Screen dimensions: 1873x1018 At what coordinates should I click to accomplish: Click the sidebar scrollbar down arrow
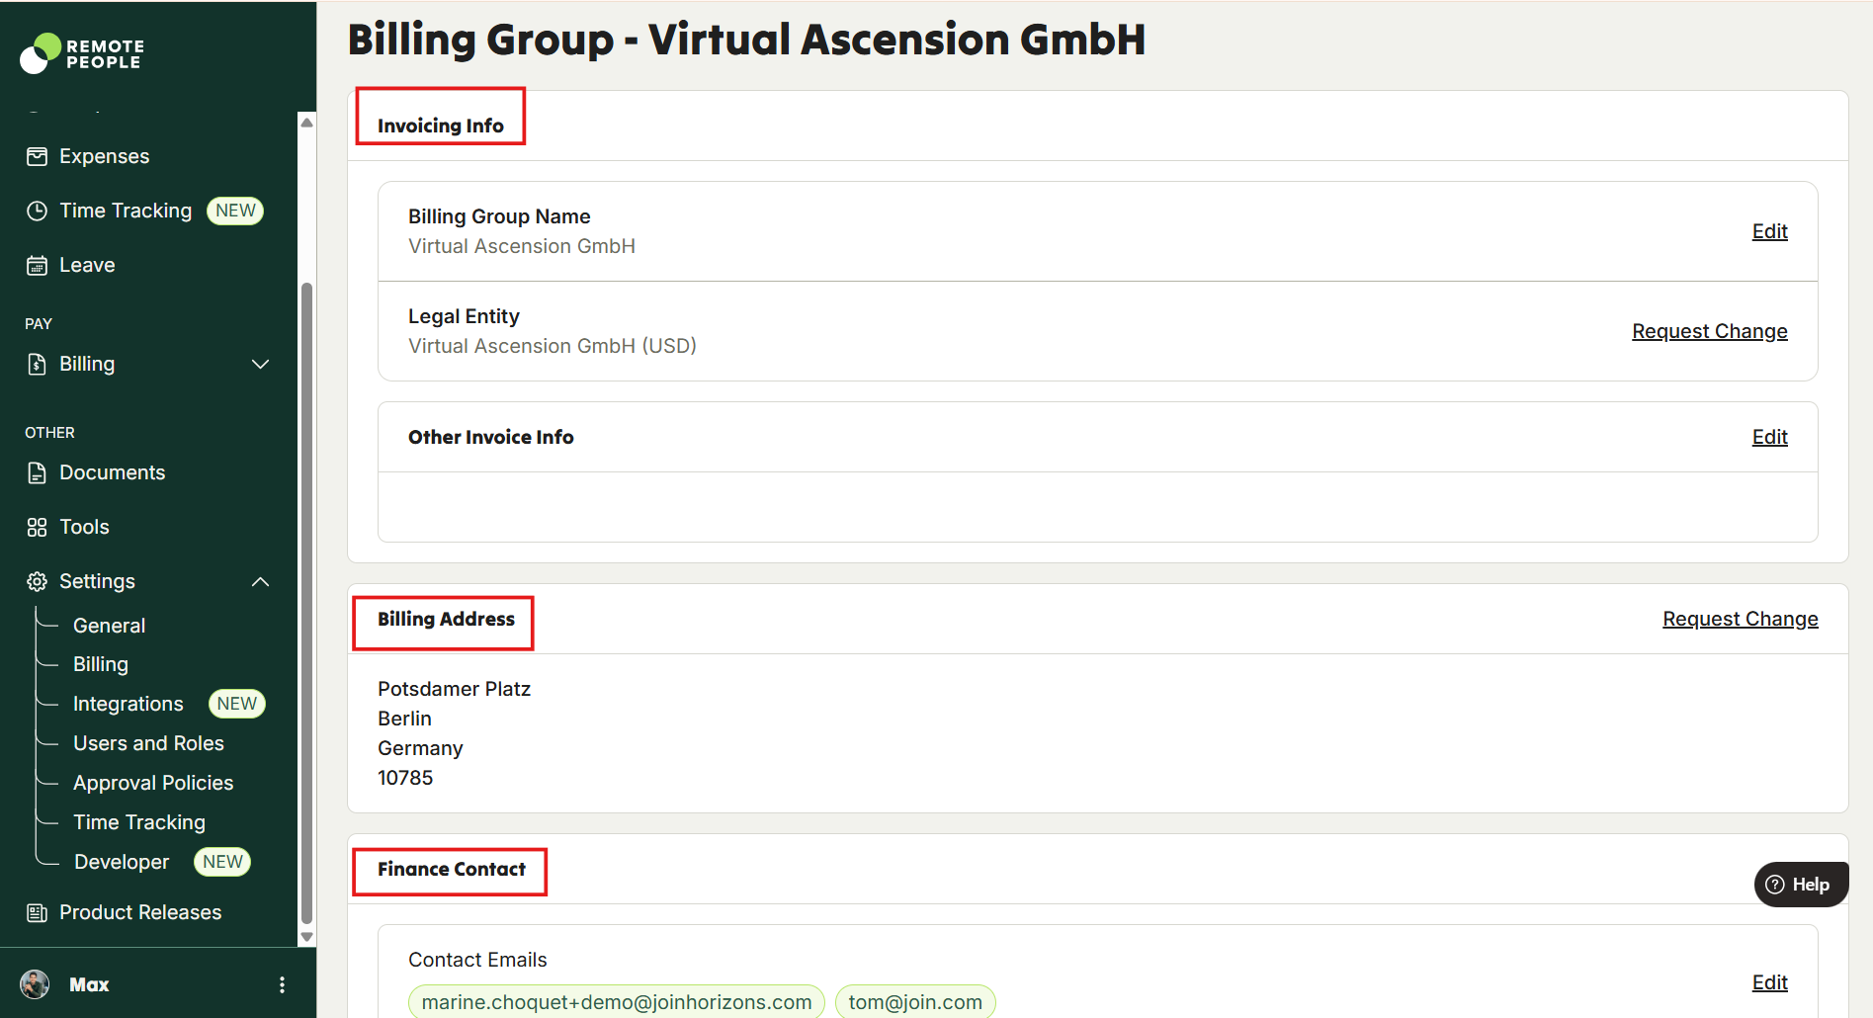[306, 936]
